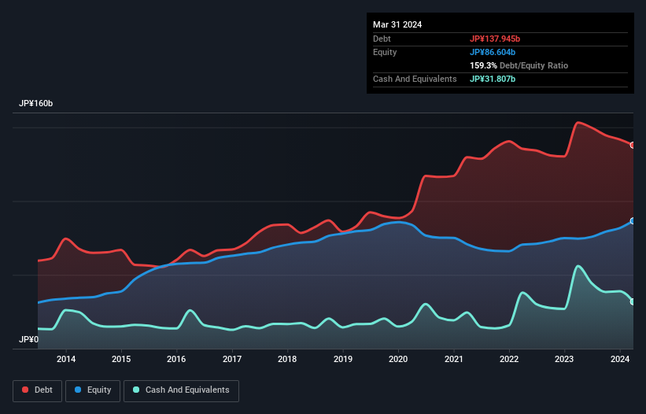This screenshot has width=646, height=414.
Task: Click the JP¥86.604b equity value
Action: click(493, 52)
